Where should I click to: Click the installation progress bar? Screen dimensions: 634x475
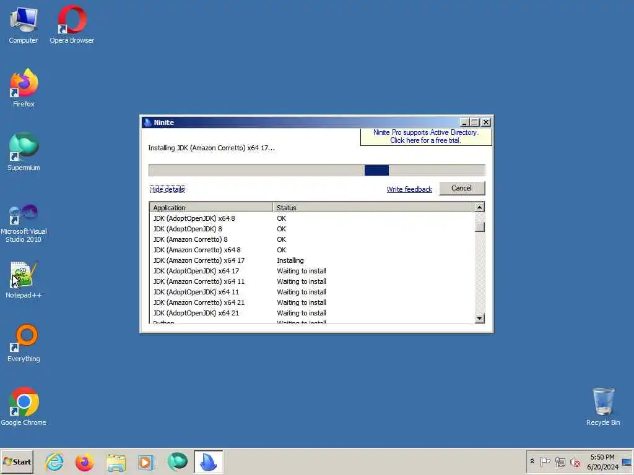pyautogui.click(x=316, y=170)
